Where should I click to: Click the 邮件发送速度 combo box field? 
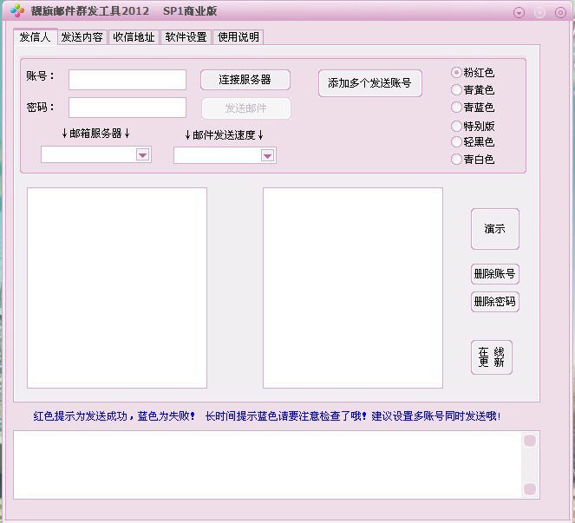[x=225, y=156]
